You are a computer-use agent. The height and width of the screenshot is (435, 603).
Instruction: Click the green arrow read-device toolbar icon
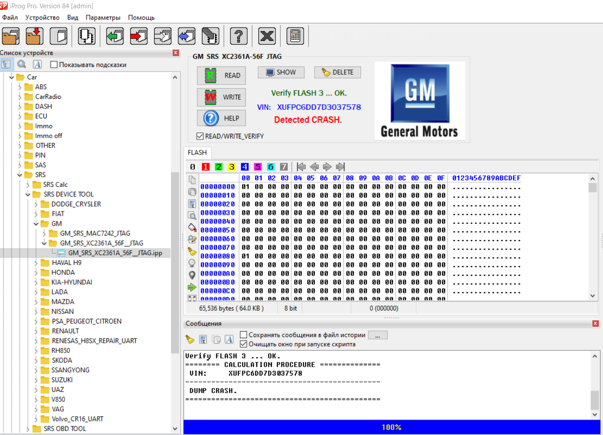[x=115, y=36]
